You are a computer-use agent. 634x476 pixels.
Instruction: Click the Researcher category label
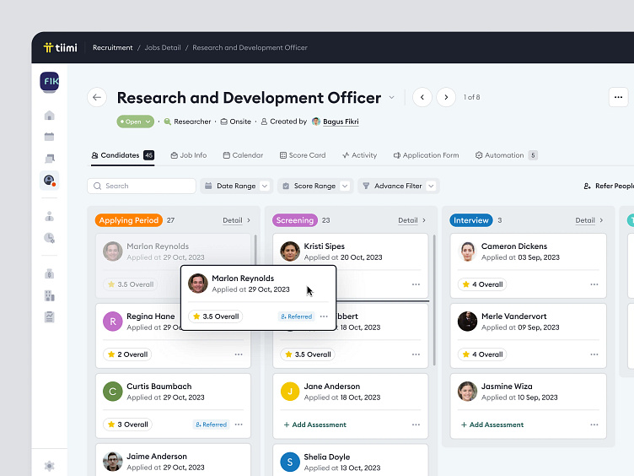(188, 122)
